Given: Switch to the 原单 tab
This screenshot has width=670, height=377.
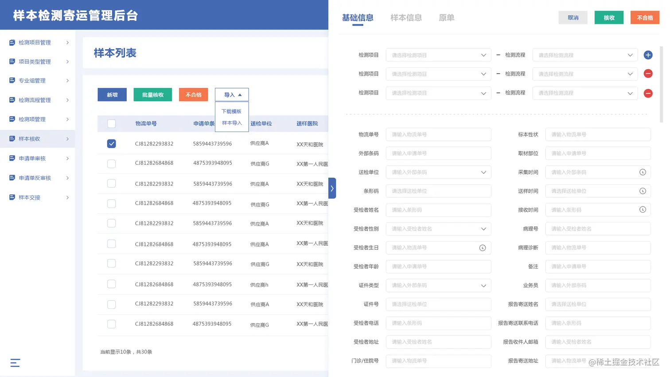Looking at the screenshot, I should coord(446,18).
